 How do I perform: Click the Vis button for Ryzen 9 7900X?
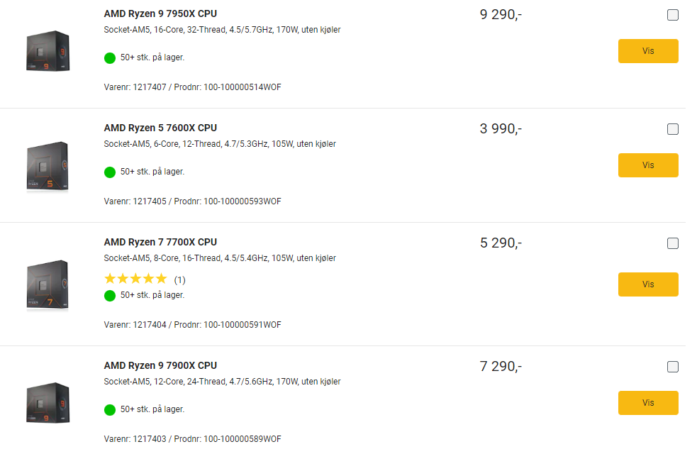648,402
